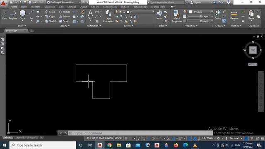Switch to the Parametric tab
This screenshot has height=149, width=265.
coord(49,7)
